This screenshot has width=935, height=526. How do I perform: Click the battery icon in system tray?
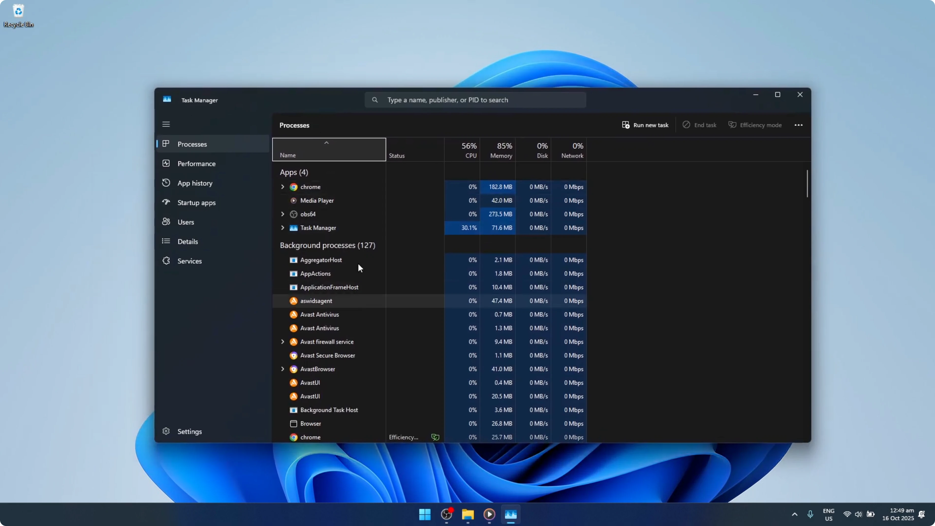point(870,514)
